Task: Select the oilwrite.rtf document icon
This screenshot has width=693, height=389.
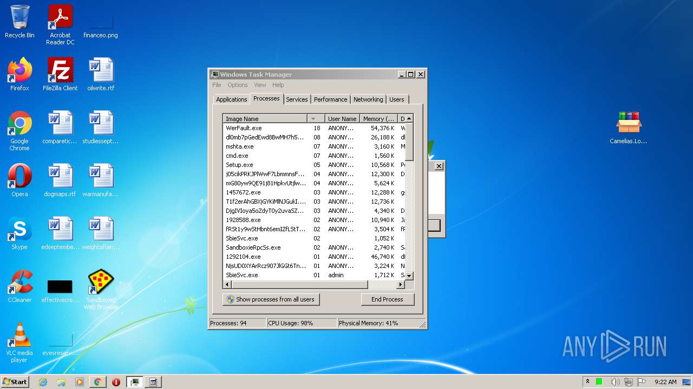Action: click(101, 74)
